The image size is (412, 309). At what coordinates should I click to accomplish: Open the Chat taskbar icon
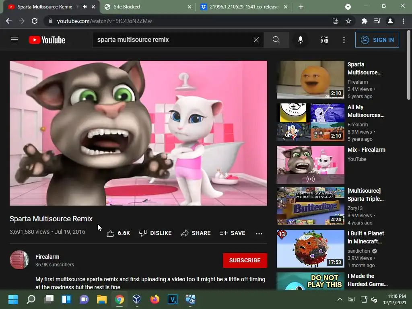pos(84,299)
